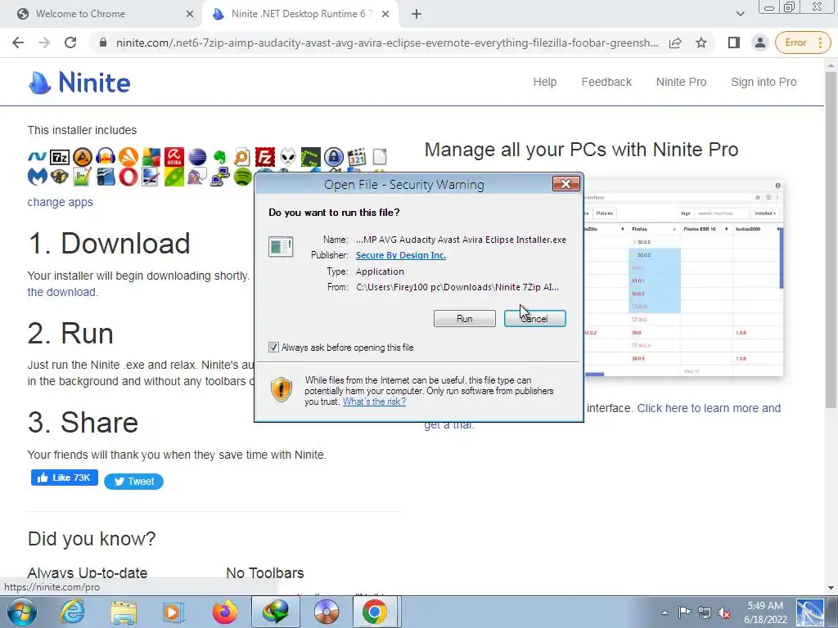838x628 pixels.
Task: Click the .NET Desktop Runtime app icon
Action: (x=37, y=157)
